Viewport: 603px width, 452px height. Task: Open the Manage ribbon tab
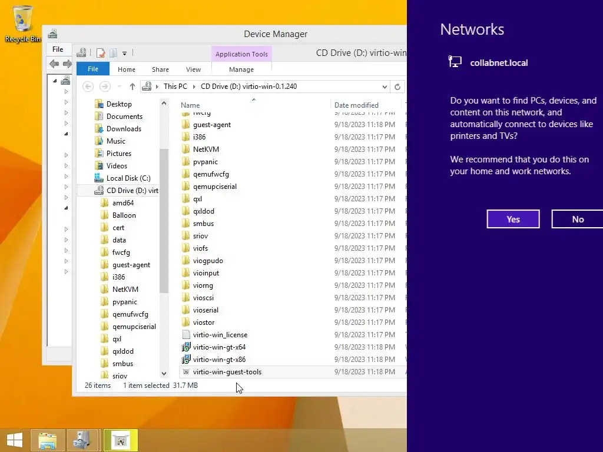241,69
